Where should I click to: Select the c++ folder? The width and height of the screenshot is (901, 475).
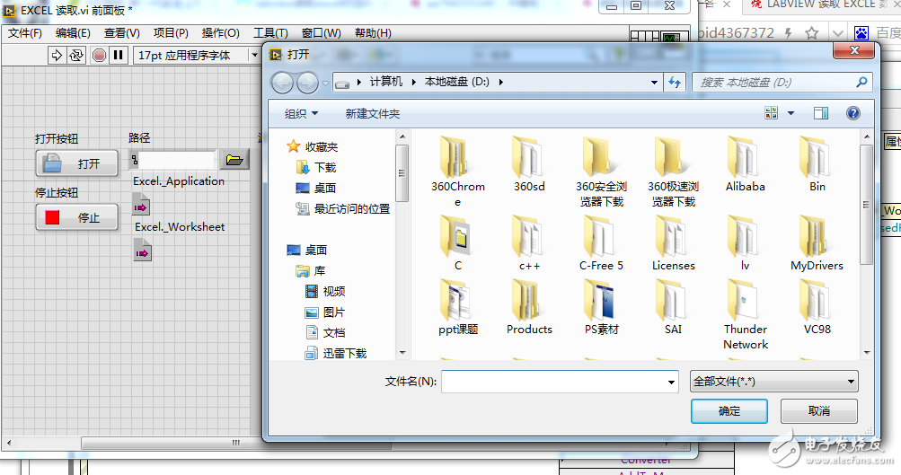pos(529,243)
